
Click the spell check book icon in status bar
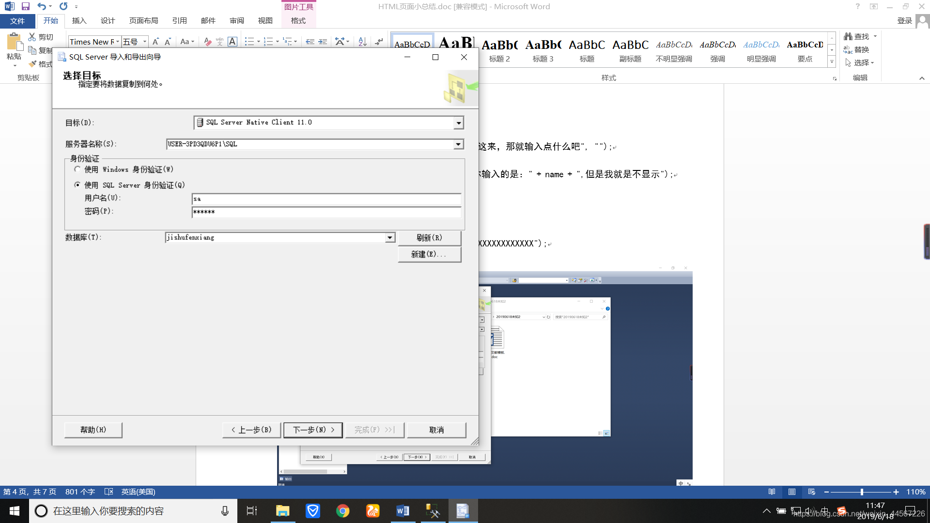pos(109,492)
